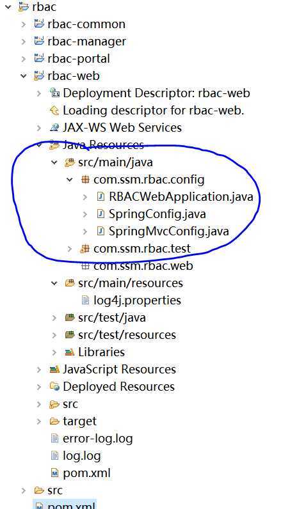Click the Loading descriptor status icon
Screen dimensions: 306x509
click(54, 111)
